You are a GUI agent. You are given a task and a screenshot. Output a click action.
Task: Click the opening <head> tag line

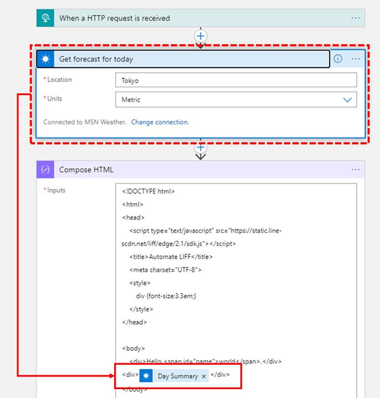pyautogui.click(x=133, y=218)
